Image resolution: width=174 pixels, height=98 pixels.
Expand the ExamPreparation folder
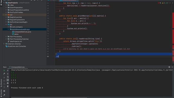click(x=6, y=8)
